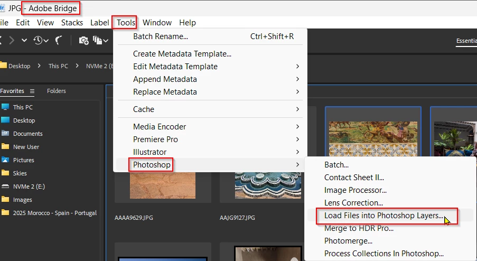477x261 pixels.
Task: Open the View menu
Action: (x=45, y=23)
